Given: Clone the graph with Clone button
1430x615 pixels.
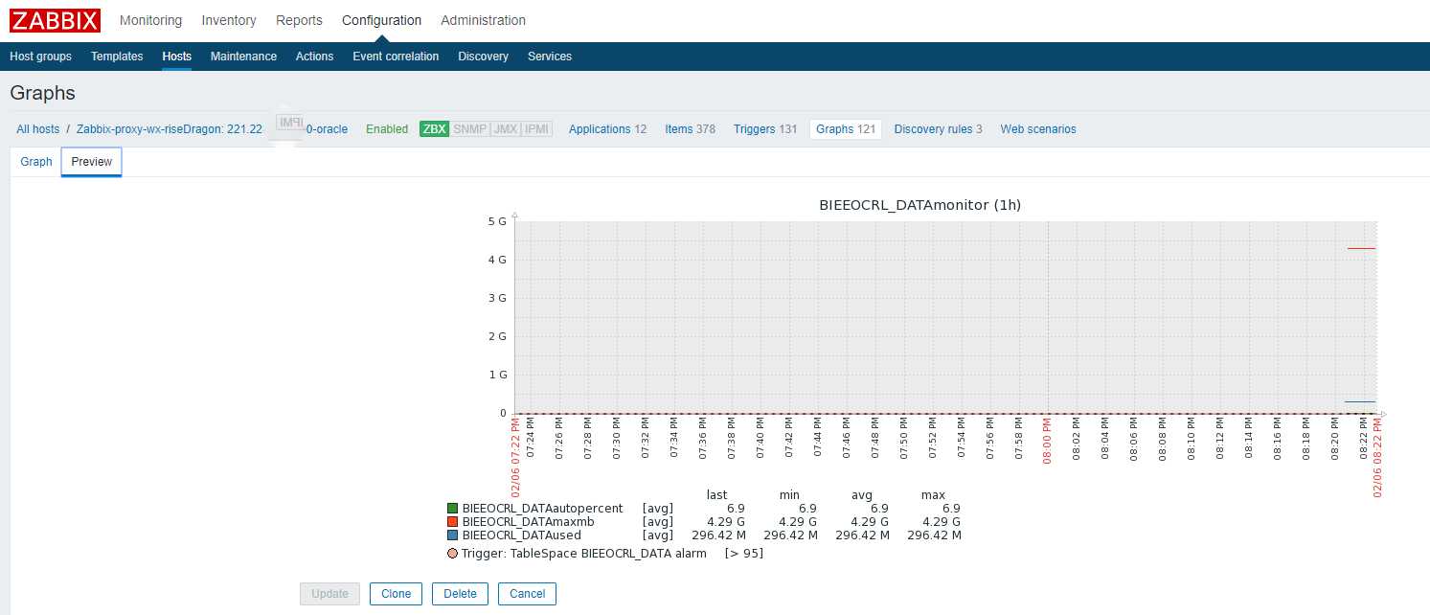Looking at the screenshot, I should pos(396,594).
